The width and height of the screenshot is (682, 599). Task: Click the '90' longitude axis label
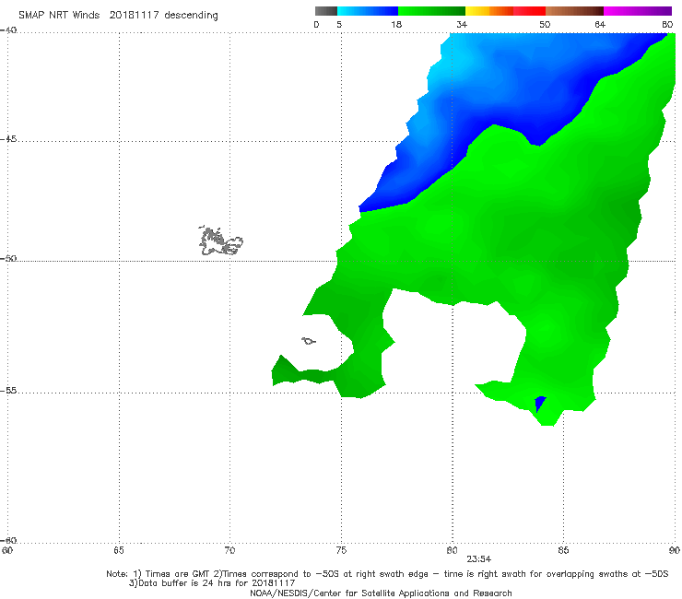point(675,550)
